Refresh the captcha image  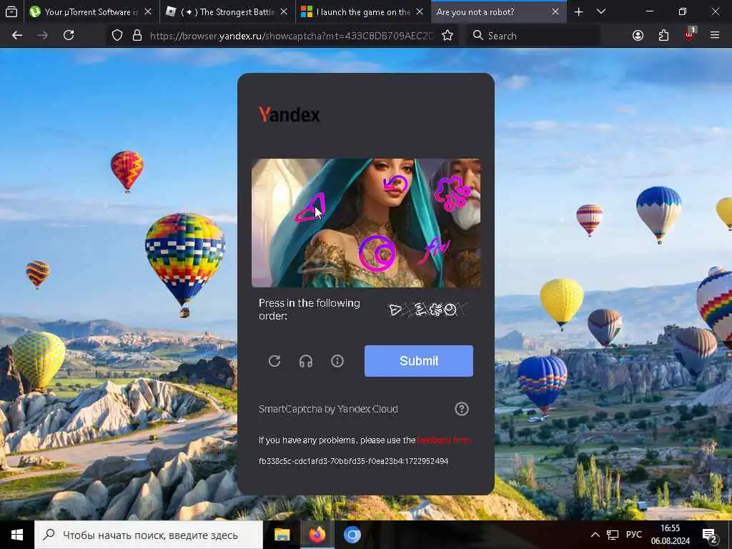click(x=274, y=361)
